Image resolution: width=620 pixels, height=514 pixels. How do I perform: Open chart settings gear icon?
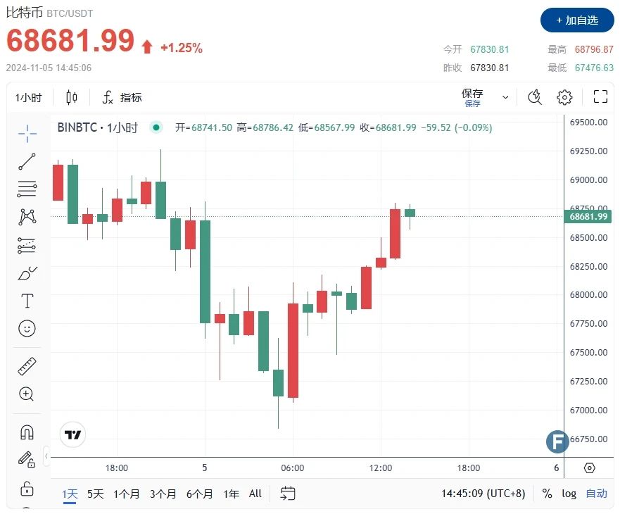[x=564, y=97]
